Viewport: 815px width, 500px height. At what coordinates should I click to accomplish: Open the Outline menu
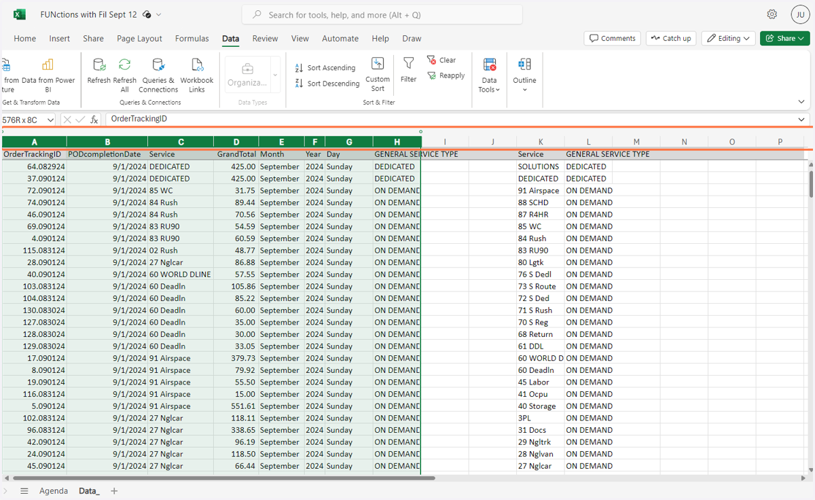pyautogui.click(x=524, y=75)
